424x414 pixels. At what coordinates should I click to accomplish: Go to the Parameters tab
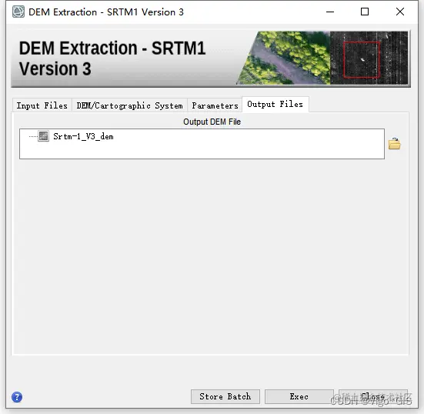coord(215,105)
